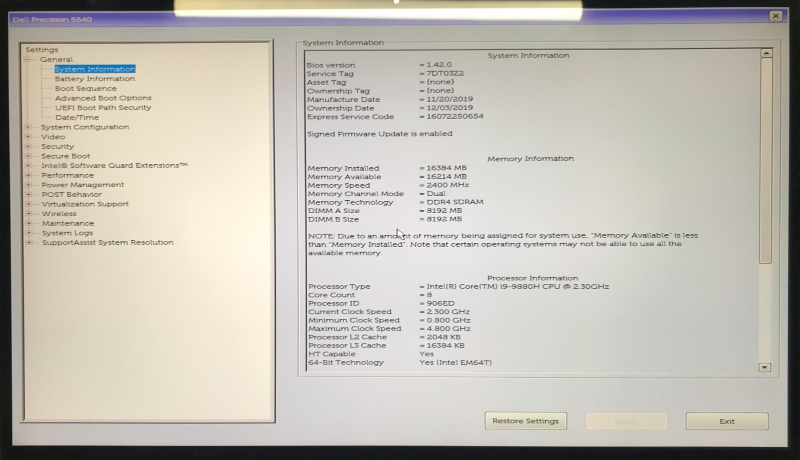The image size is (800, 460).
Task: Click the Processor ID 906ED value
Action: click(440, 303)
